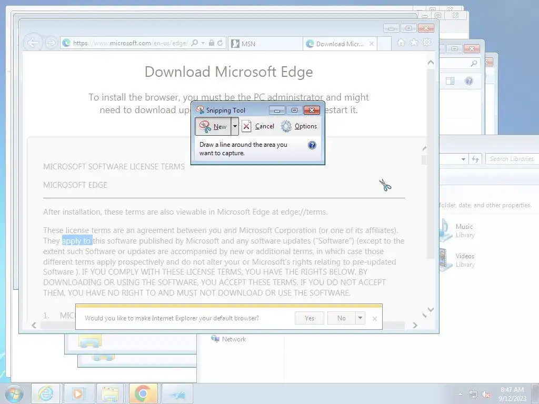Screen dimensions: 539x404
Task: Open Windows Media Player from the taskbar
Action: (x=78, y=393)
